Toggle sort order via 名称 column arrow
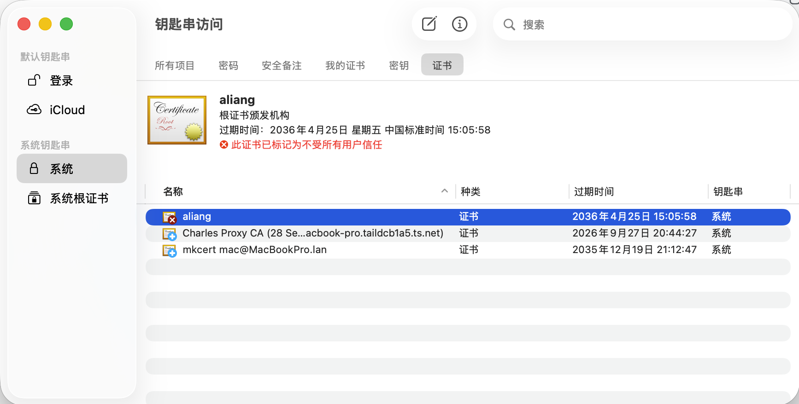Screen dimensions: 799x404 [445, 191]
